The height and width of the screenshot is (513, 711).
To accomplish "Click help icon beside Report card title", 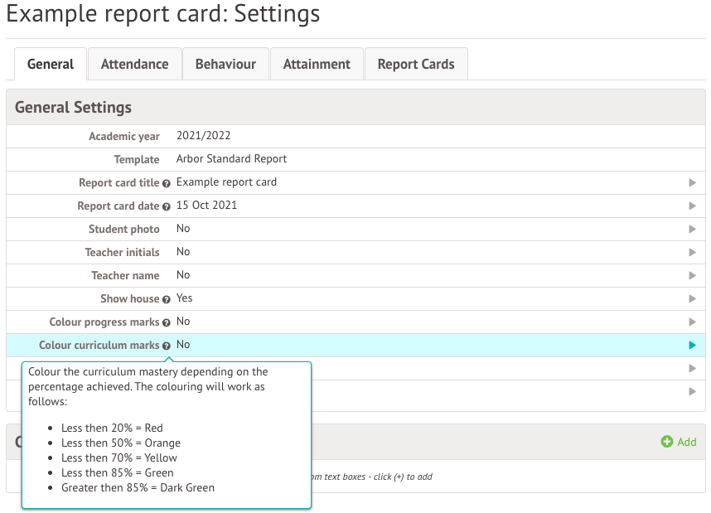I will tap(167, 183).
